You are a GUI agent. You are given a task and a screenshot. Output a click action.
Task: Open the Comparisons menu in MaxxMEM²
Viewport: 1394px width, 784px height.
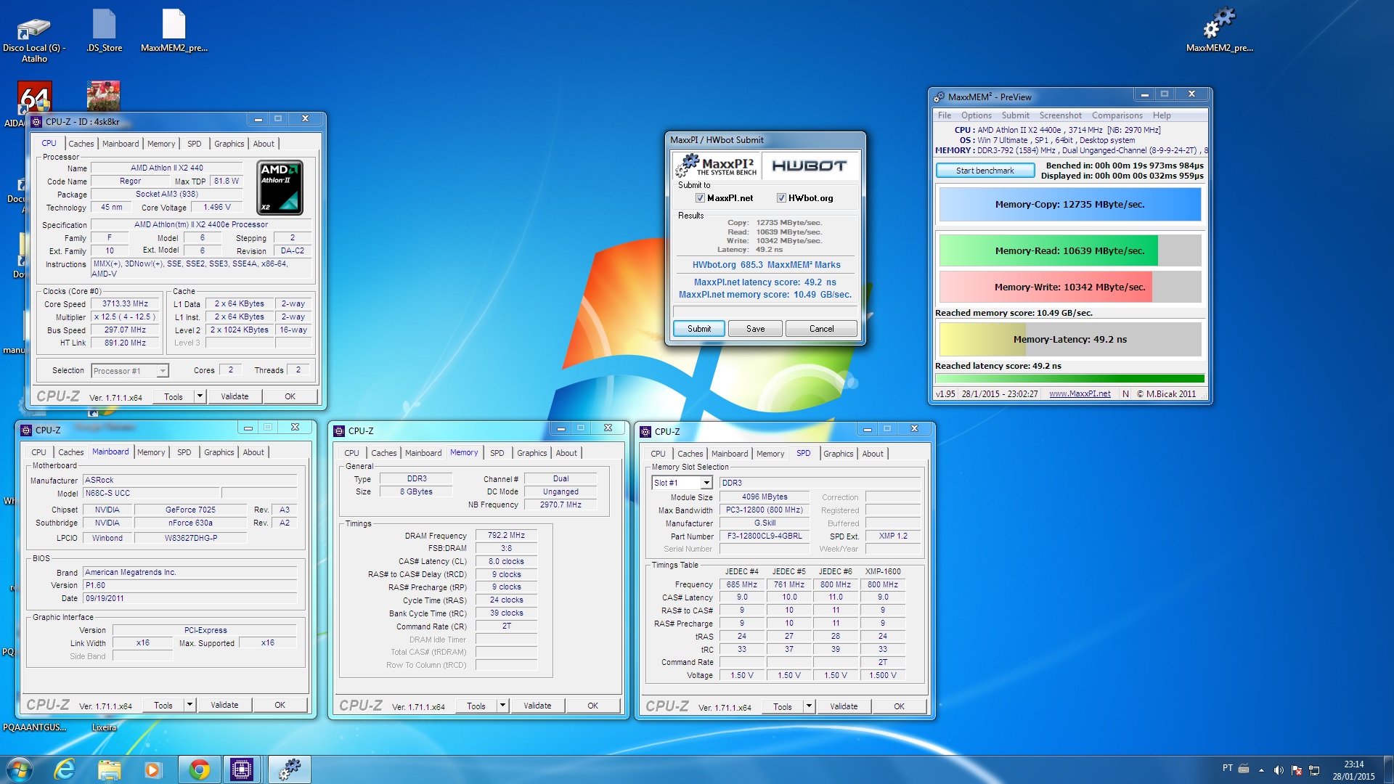point(1117,115)
